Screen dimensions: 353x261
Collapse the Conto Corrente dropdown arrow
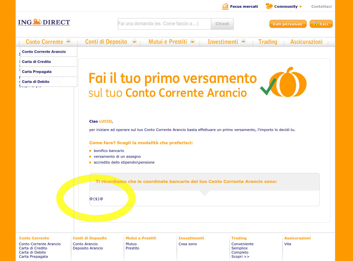[x=68, y=42]
